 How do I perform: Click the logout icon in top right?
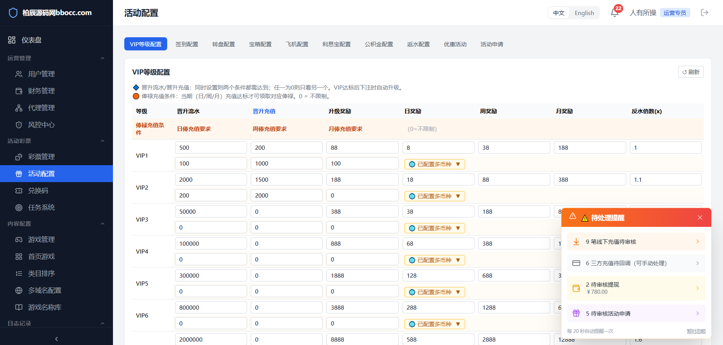(x=705, y=13)
